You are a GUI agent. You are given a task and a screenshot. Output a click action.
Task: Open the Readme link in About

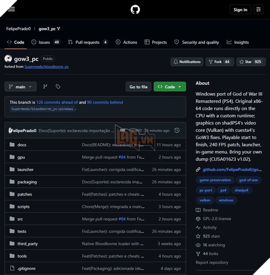[207, 210]
